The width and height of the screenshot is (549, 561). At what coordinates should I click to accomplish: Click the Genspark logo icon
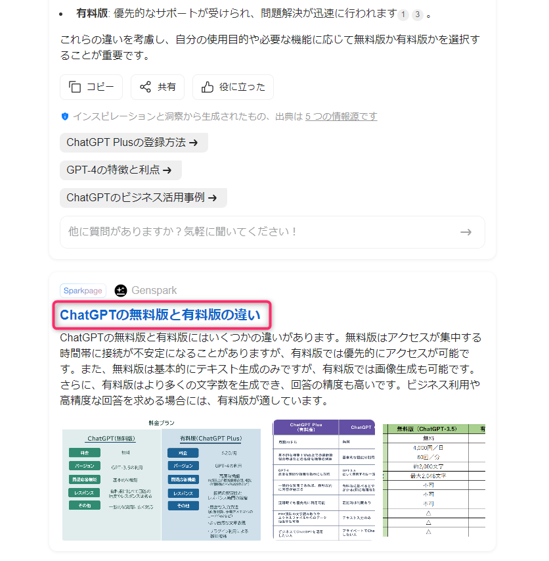121,291
